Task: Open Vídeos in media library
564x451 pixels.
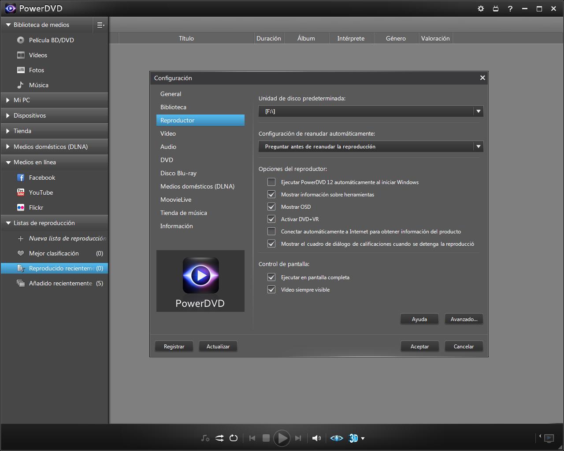Action: tap(38, 55)
